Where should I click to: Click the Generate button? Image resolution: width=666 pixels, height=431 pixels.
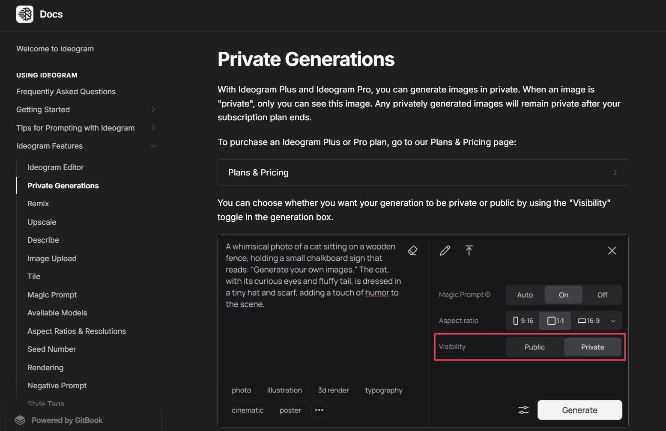click(x=579, y=410)
